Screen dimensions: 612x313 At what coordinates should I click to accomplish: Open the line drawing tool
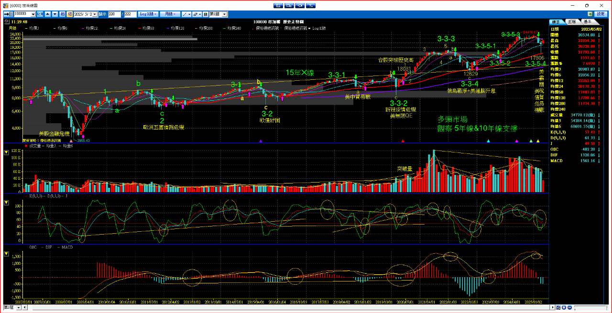186,14
